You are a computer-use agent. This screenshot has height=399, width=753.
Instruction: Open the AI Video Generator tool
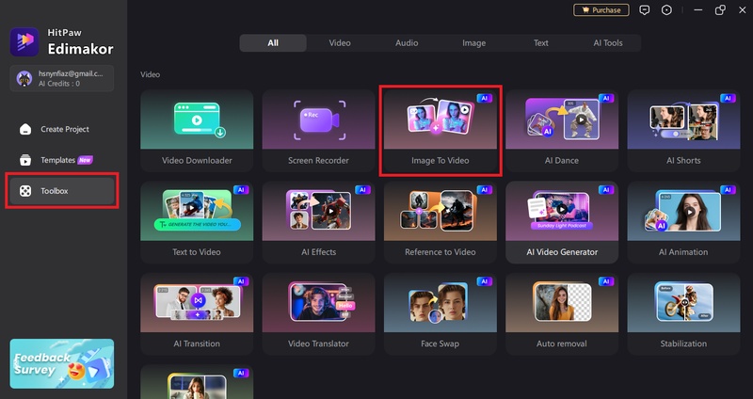tap(562, 222)
